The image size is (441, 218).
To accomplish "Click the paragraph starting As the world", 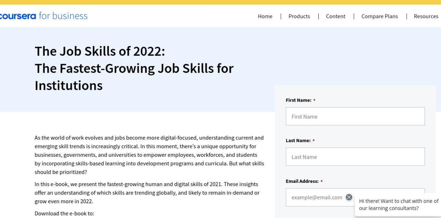I will click(x=149, y=155).
